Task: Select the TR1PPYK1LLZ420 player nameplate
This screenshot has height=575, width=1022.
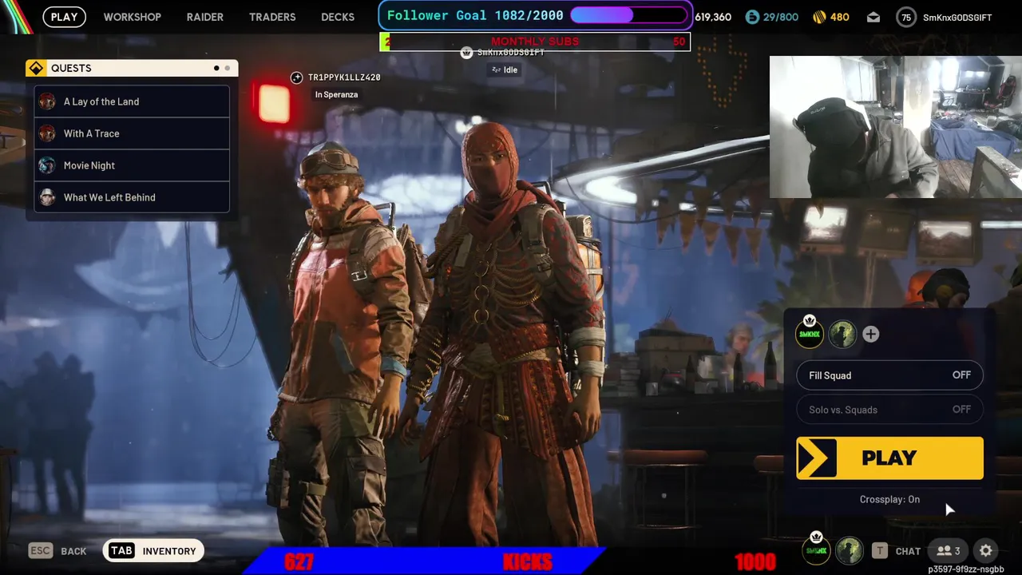Action: 344,77
